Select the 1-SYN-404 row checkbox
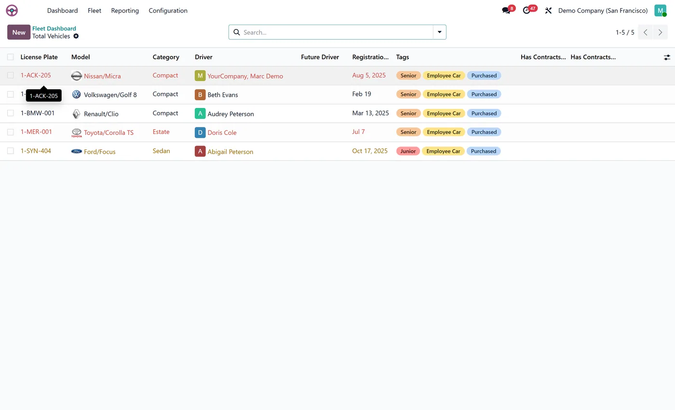The image size is (675, 410). click(10, 151)
